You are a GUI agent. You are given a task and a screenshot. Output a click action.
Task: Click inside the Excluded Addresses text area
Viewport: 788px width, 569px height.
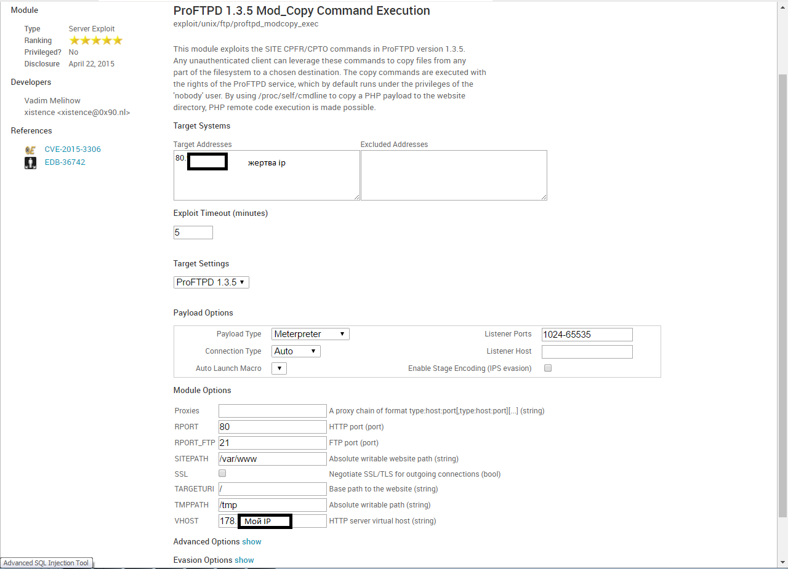click(454, 175)
